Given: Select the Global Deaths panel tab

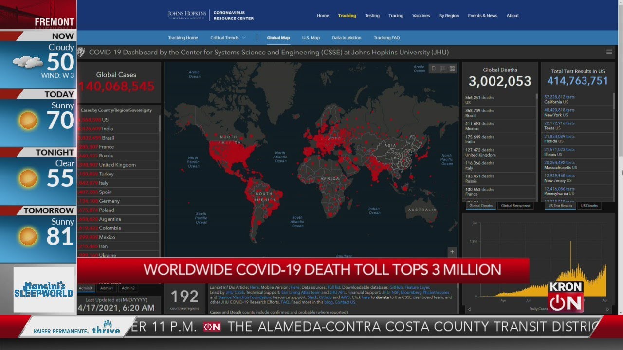Looking at the screenshot, I should pyautogui.click(x=480, y=206).
